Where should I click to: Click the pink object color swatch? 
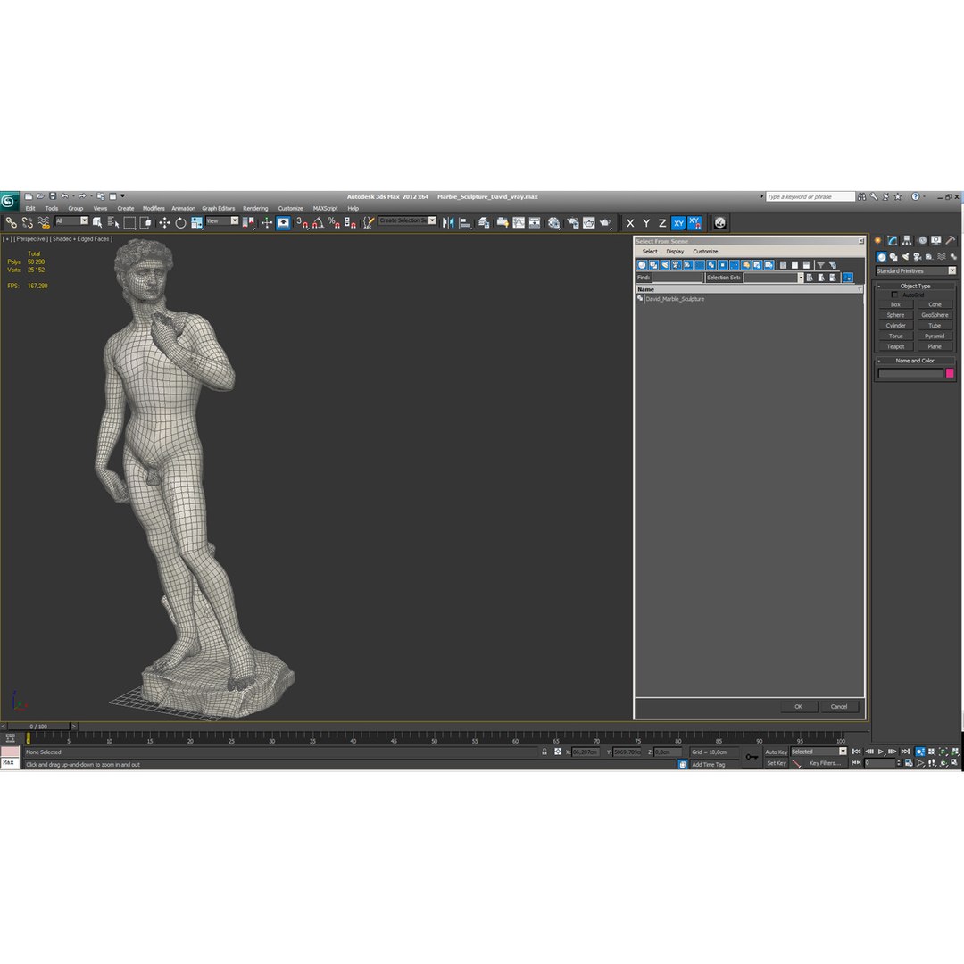coord(950,373)
